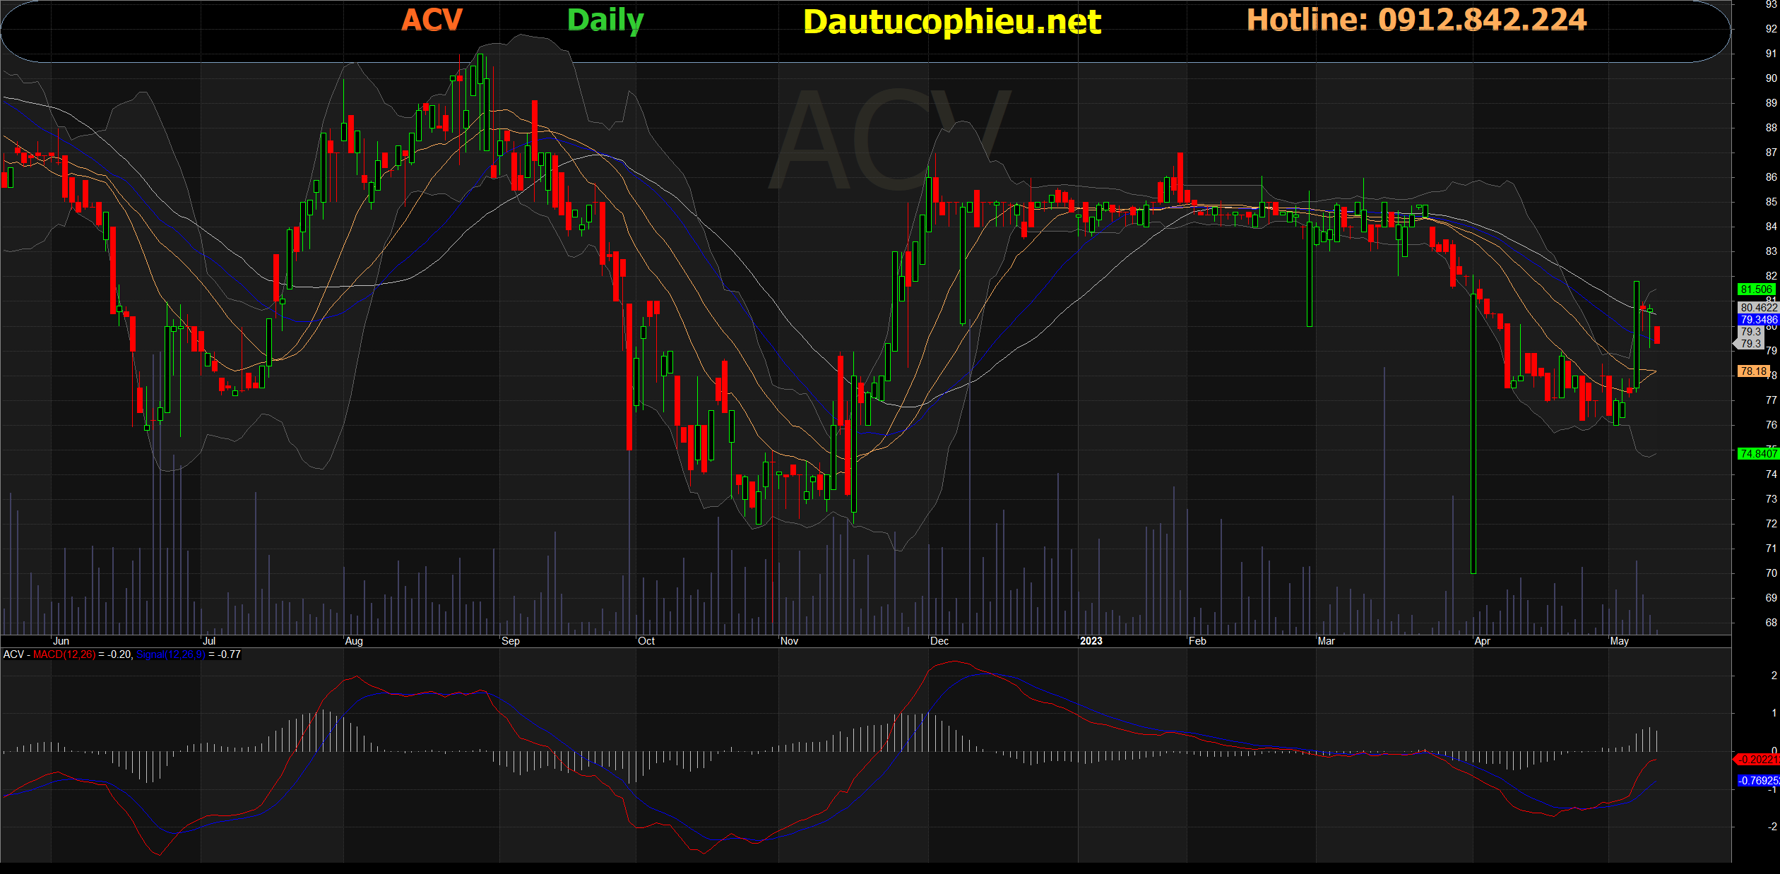Click the gray 80.4622 price tag
Viewport: 1780px width, 874px height.
1758,308
